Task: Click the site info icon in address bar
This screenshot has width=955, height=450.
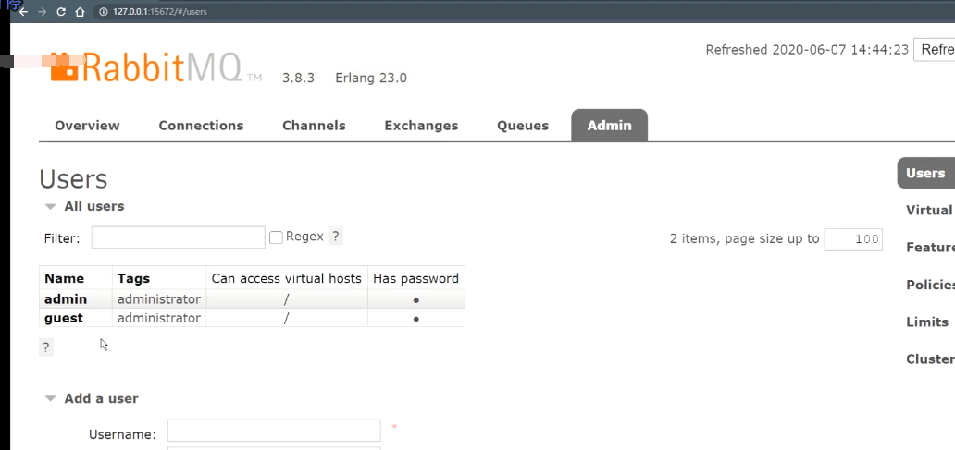Action: [103, 12]
